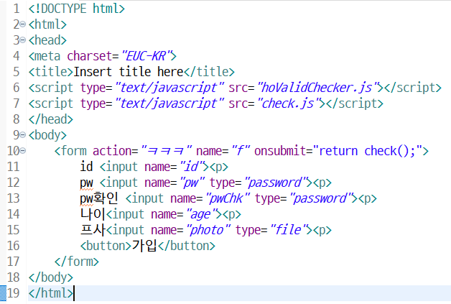Click line number 6 in the gutter
This screenshot has height=304, width=451.
click(x=17, y=88)
